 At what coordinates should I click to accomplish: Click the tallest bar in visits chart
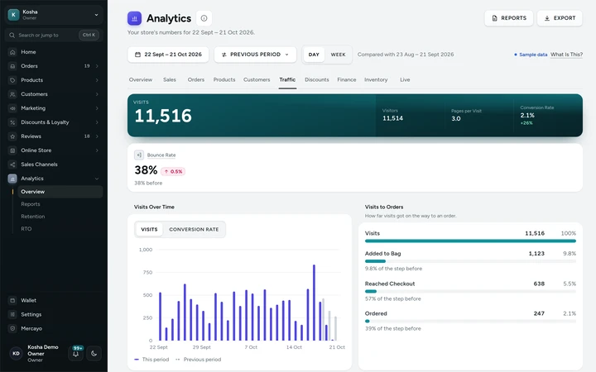point(314,303)
